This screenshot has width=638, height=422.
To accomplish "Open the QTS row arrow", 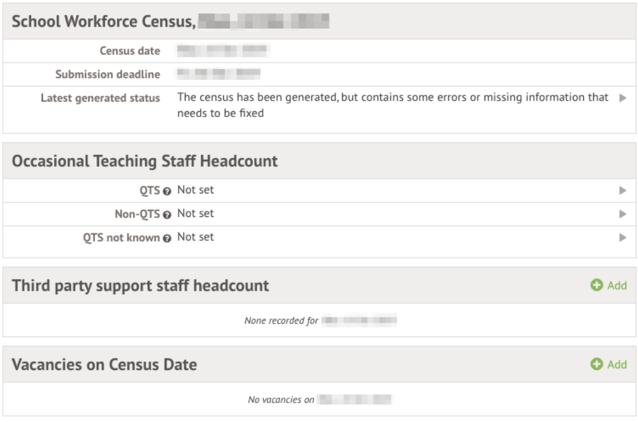I will coord(623,190).
